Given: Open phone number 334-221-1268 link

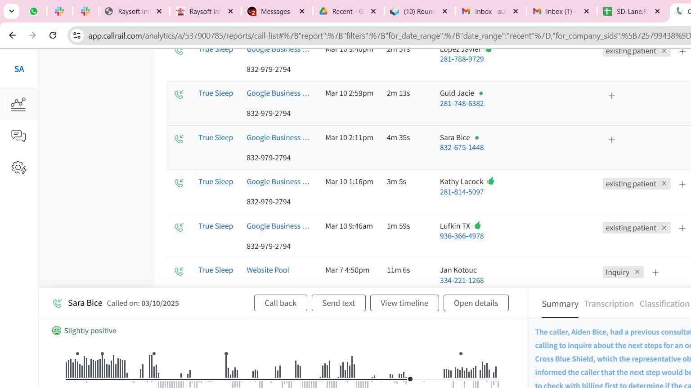Looking at the screenshot, I should pos(462,280).
